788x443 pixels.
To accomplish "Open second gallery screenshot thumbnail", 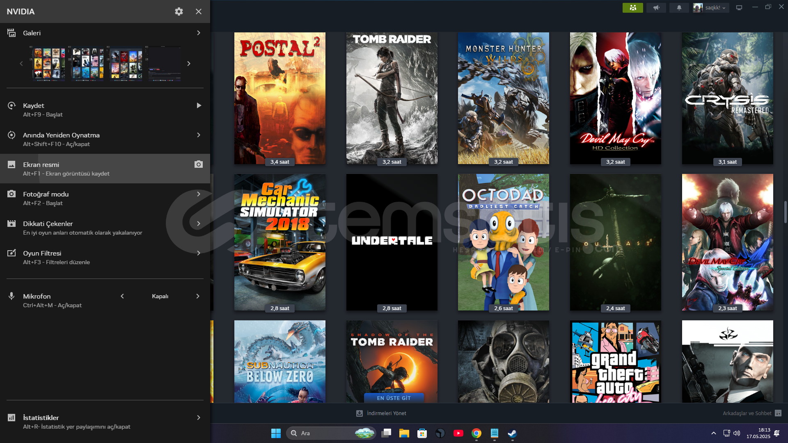I will click(x=87, y=64).
